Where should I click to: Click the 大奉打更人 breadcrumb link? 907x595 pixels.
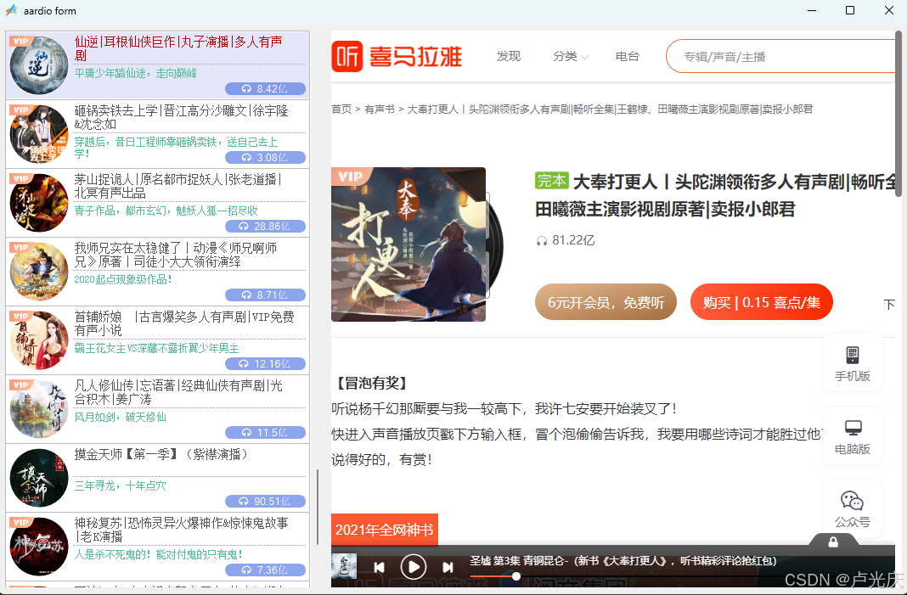click(610, 109)
